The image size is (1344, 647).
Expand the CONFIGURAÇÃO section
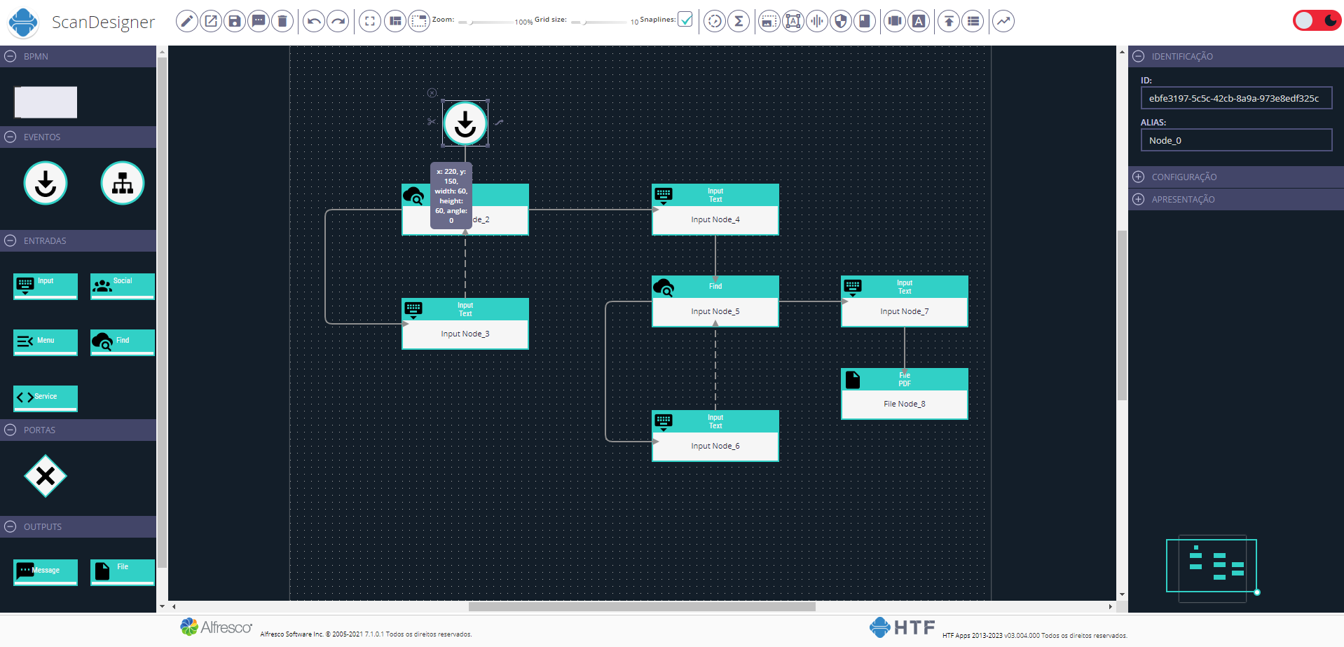1139,177
